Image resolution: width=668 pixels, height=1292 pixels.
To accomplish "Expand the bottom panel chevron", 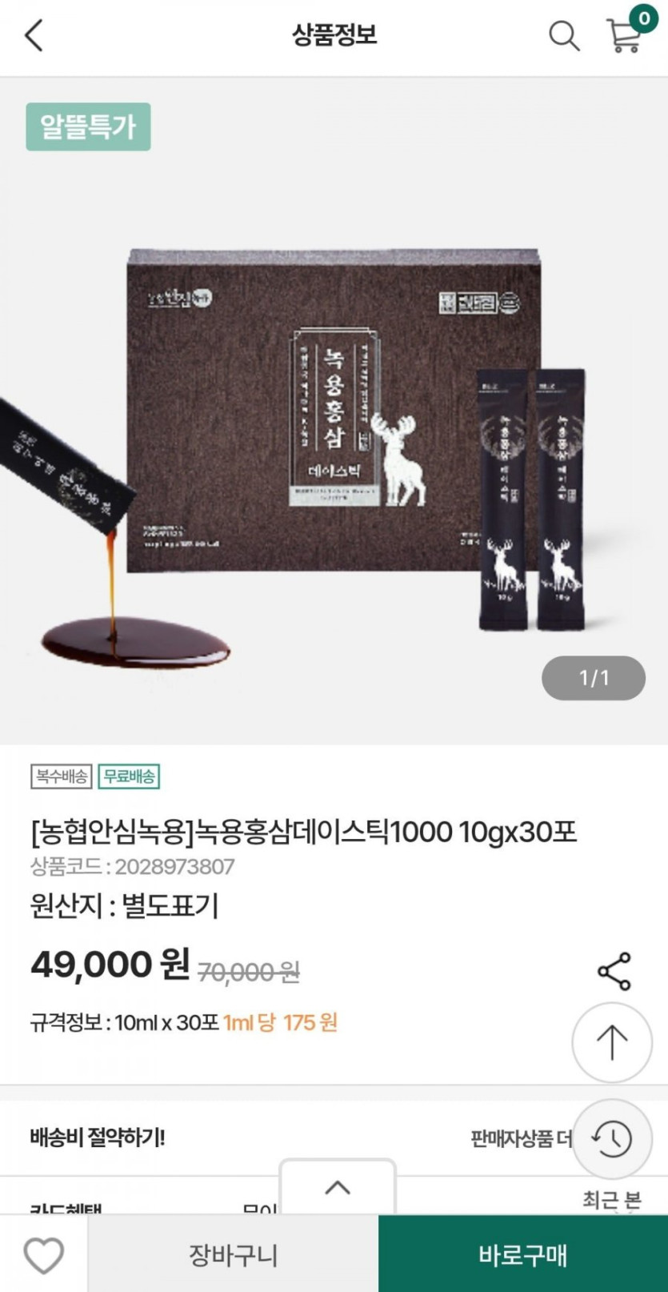I will [338, 1188].
